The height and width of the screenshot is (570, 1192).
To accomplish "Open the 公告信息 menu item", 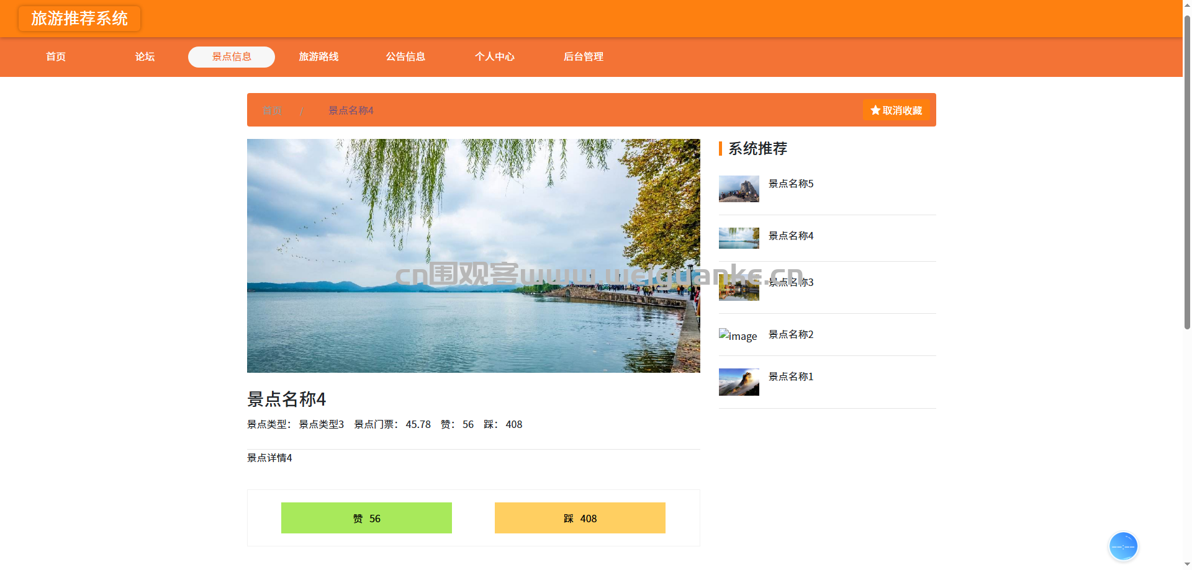I will pyautogui.click(x=405, y=57).
